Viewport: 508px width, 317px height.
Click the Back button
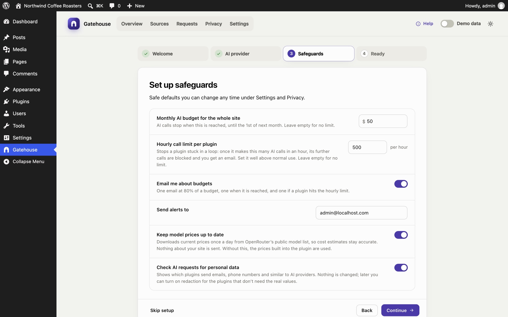(367, 310)
